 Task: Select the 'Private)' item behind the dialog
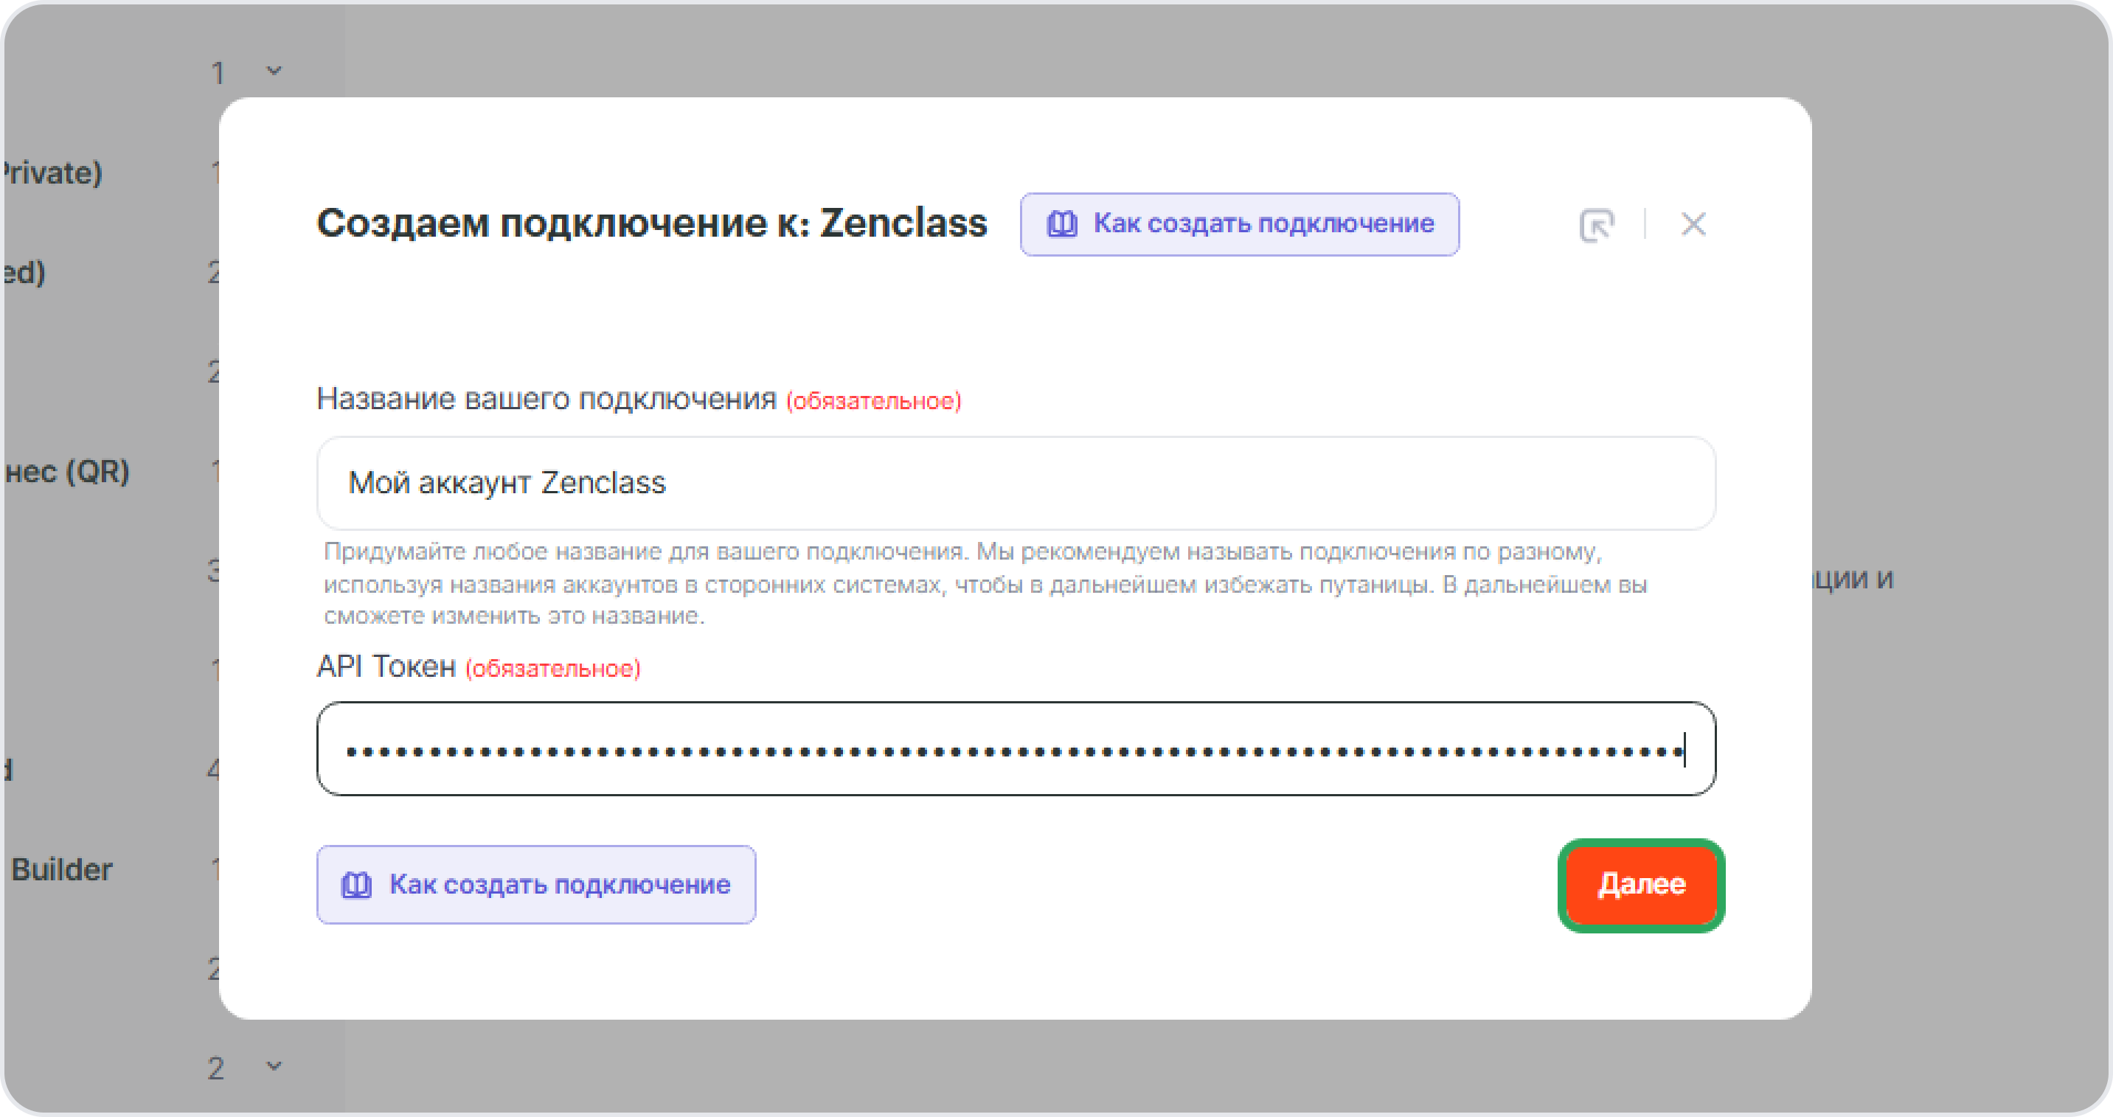(52, 173)
